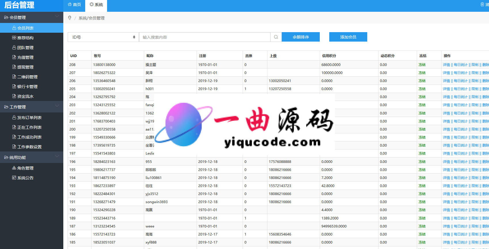Switch to the 首页 tab
This screenshot has height=249, width=489.
(x=74, y=5)
